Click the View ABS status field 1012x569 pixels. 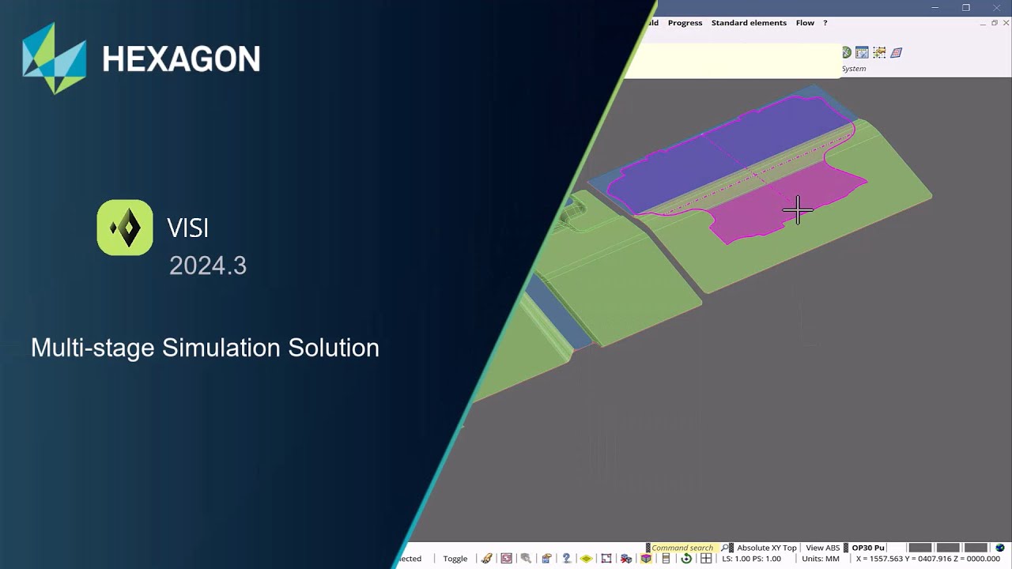[x=822, y=548]
